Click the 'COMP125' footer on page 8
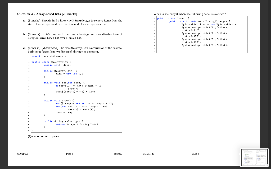This screenshot has height=169, width=271. [23, 154]
